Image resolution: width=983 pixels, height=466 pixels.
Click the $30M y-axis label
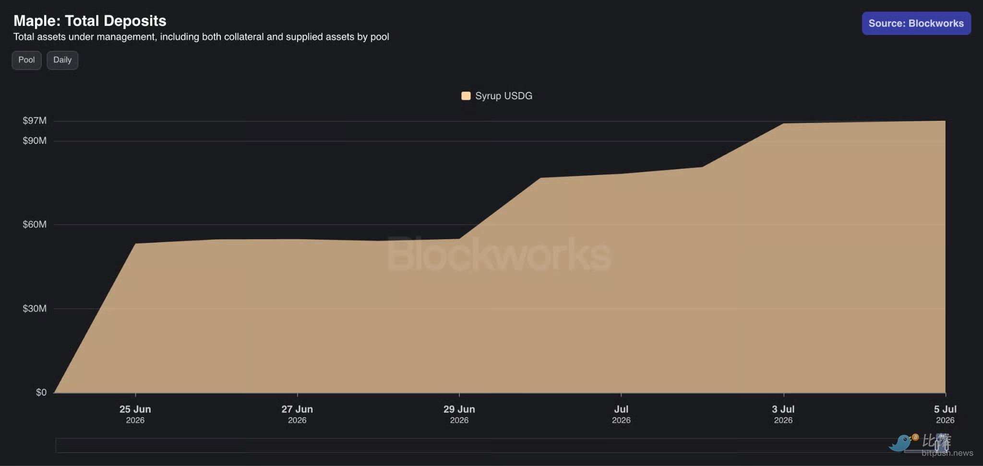click(35, 309)
